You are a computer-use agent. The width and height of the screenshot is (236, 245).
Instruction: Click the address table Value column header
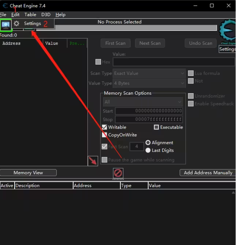[192, 186]
